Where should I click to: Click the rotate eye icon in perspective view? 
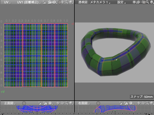(143, 2)
